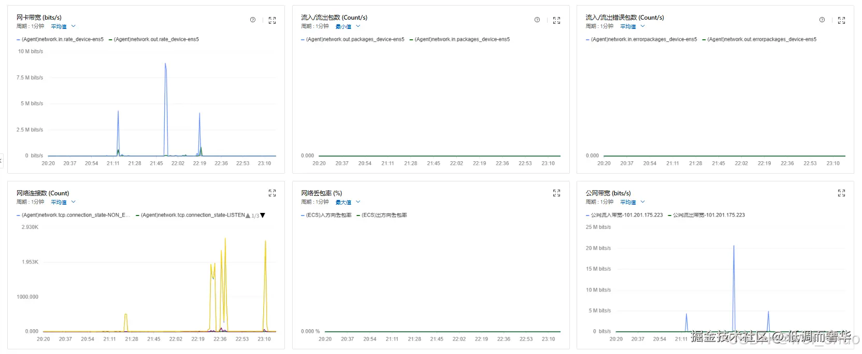Open help icon for 流入/流出包数 chart

537,20
